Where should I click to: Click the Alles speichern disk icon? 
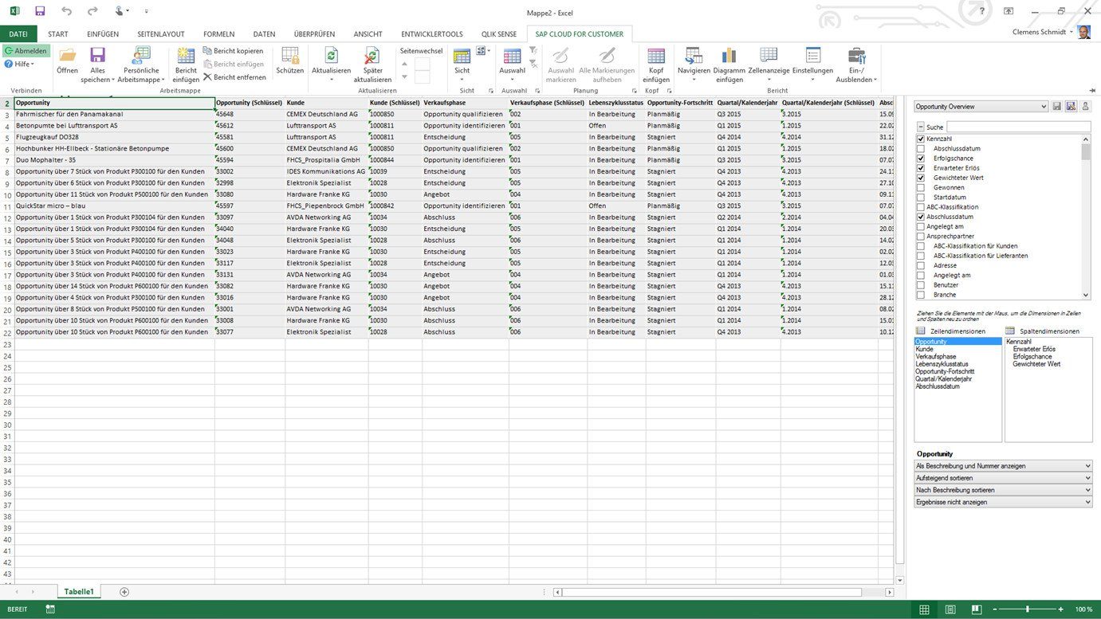[97, 56]
